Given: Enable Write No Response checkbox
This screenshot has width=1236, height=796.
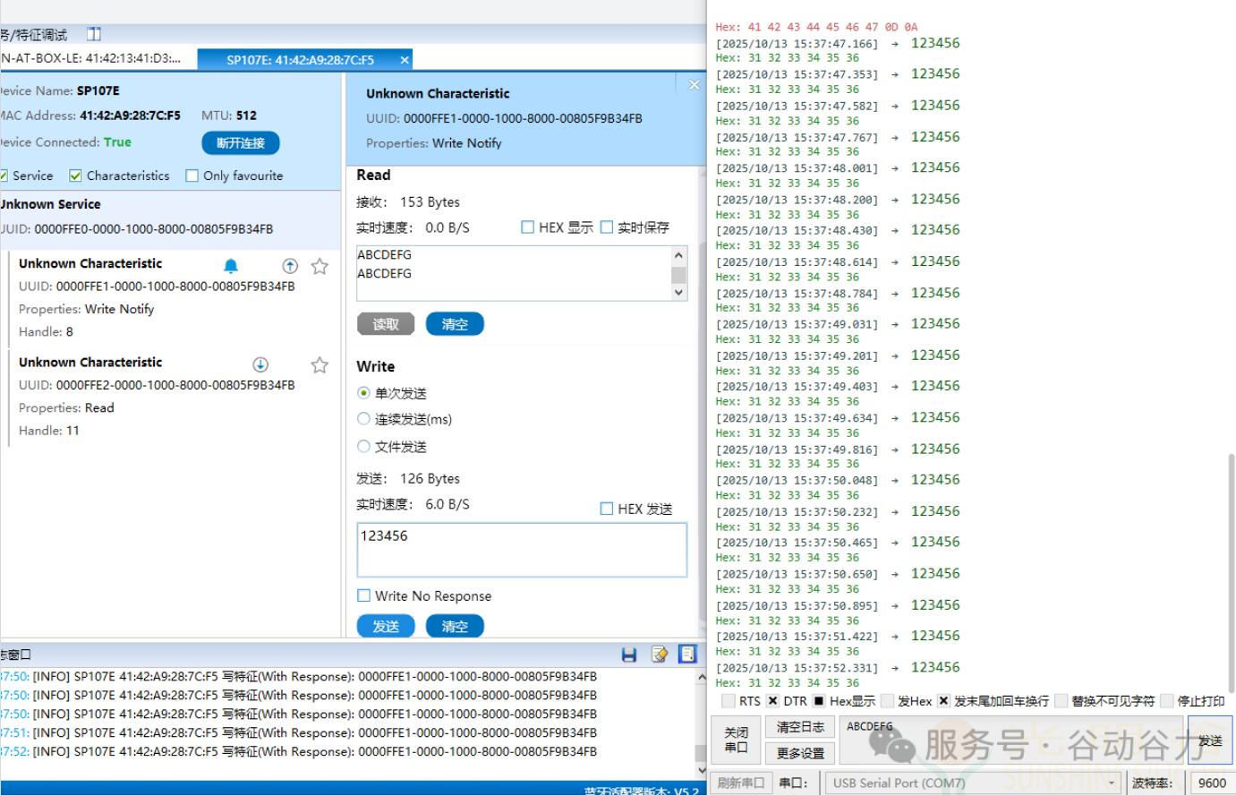Looking at the screenshot, I should (x=363, y=595).
